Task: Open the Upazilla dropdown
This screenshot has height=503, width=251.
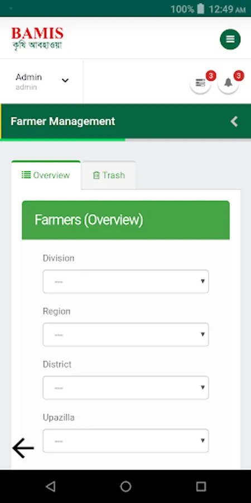Action: (x=126, y=441)
